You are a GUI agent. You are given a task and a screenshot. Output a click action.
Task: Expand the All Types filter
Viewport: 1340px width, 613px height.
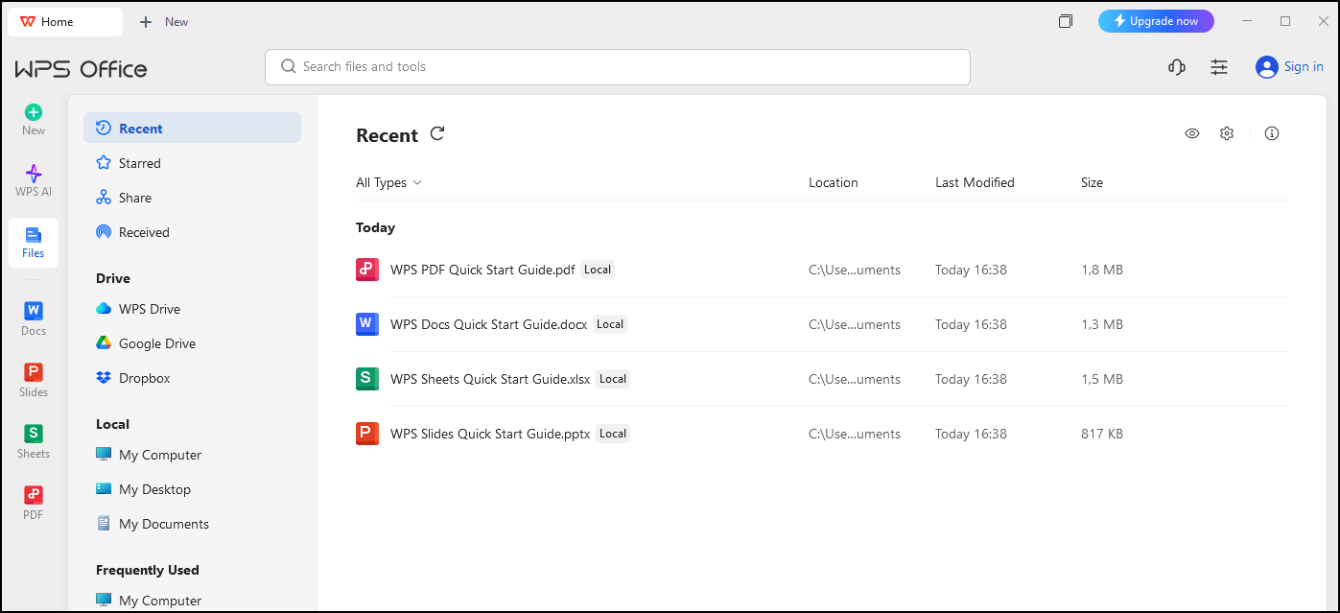click(388, 181)
